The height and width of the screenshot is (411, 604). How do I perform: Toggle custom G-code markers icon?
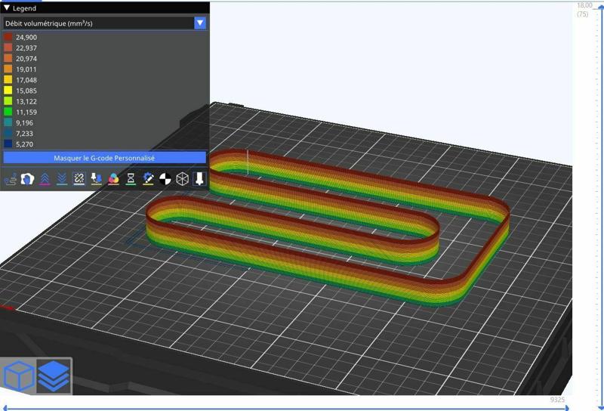point(148,179)
